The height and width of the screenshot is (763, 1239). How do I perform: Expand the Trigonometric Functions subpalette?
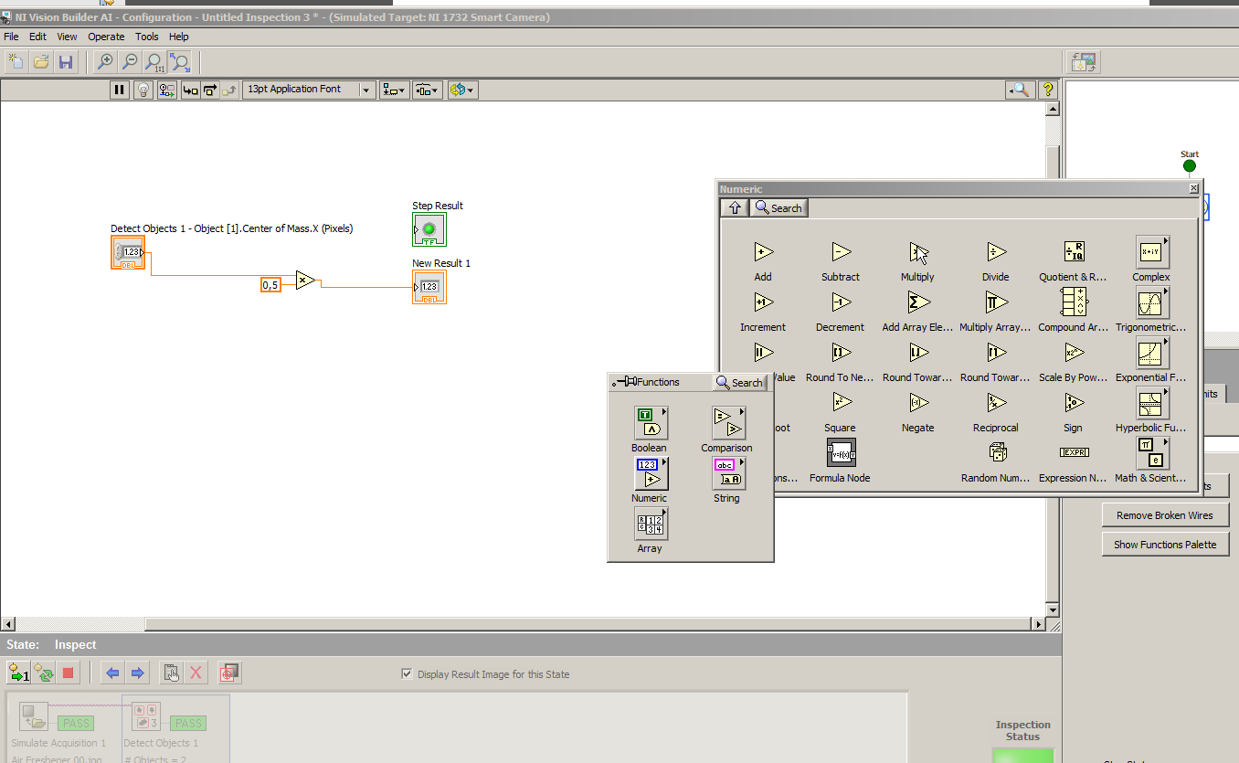tap(1151, 302)
